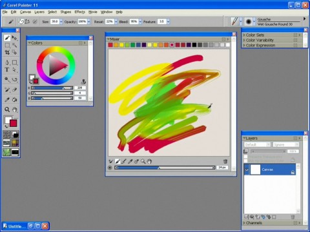Open the Window menu

(107, 12)
